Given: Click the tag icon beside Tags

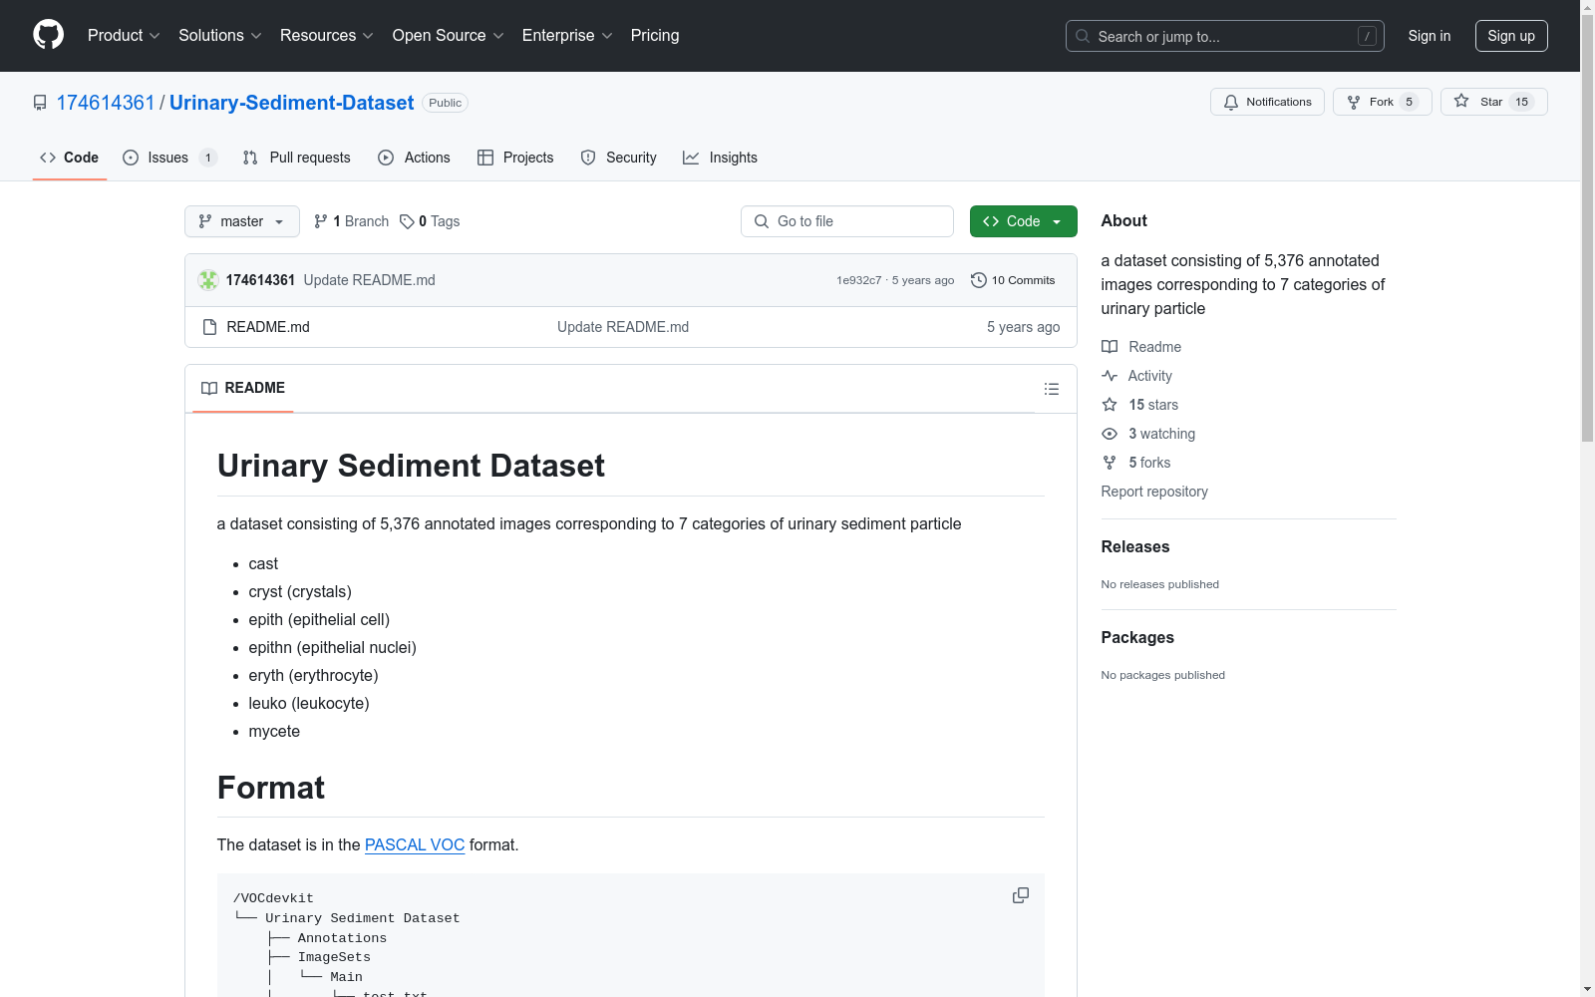Looking at the screenshot, I should (407, 221).
